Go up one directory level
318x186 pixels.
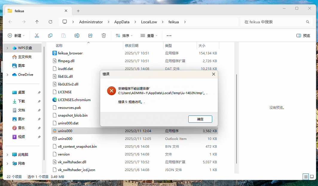37,22
